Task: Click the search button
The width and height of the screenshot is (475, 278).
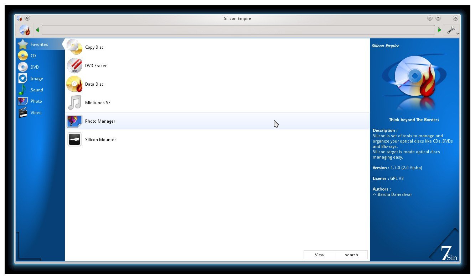Action: [351, 255]
